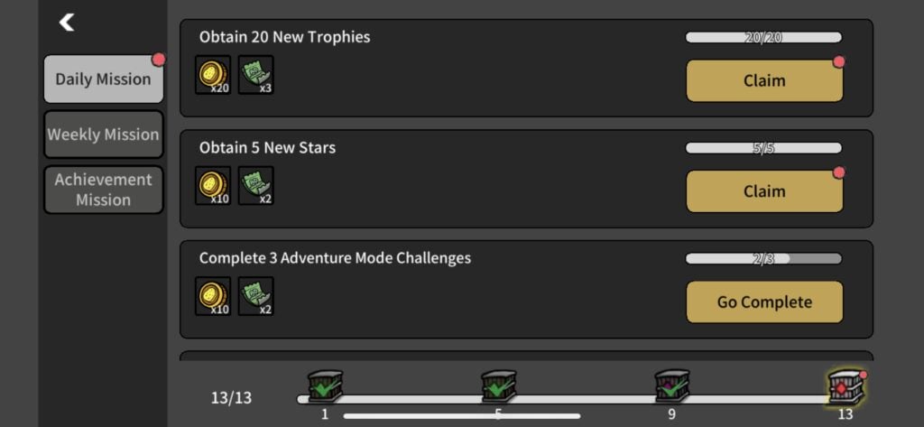Claim the Obtain 5 New Stars reward
This screenshot has height=427, width=924.
(764, 191)
